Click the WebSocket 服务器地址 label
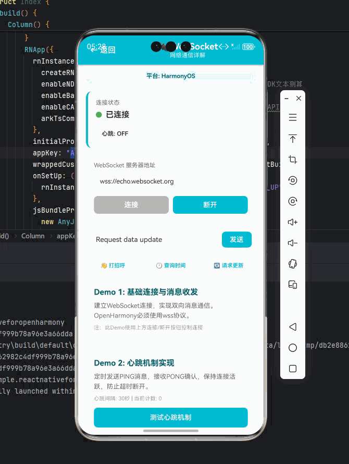 [124, 165]
